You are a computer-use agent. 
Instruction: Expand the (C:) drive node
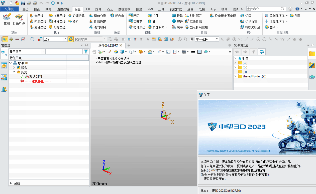235,63
